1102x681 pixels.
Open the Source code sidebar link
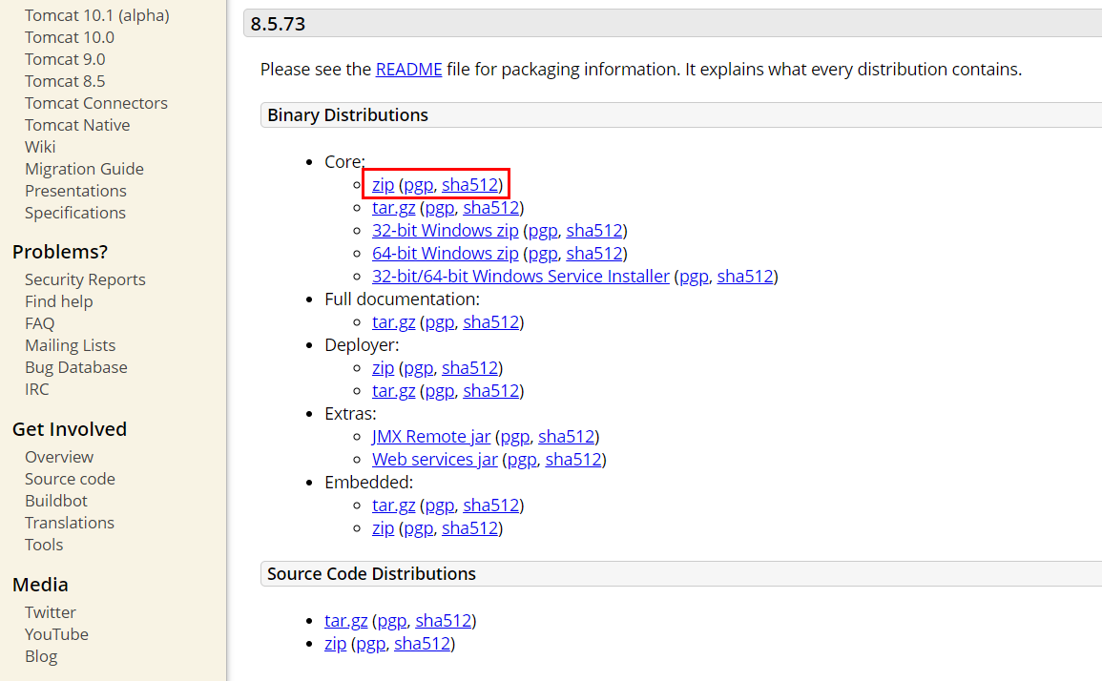pyautogui.click(x=71, y=479)
